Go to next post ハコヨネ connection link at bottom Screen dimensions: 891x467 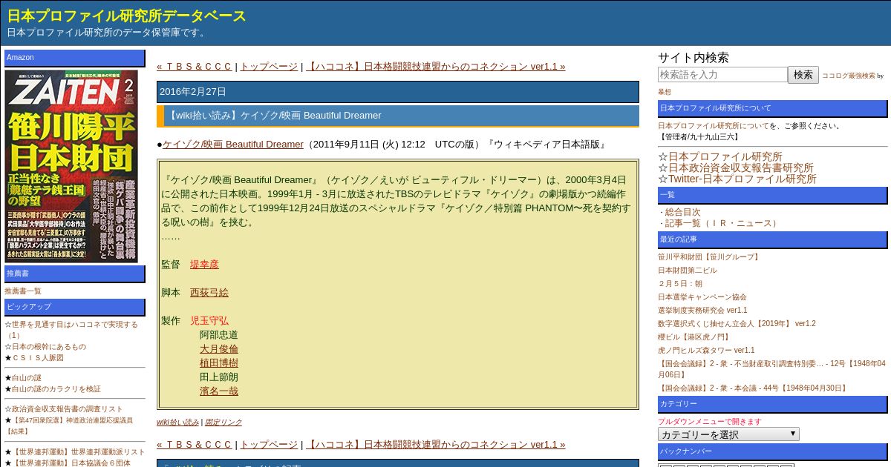[x=435, y=445]
